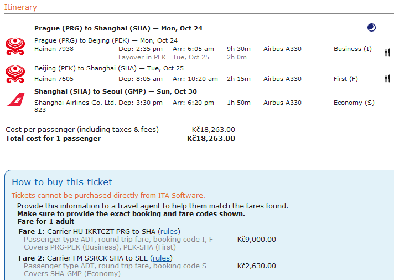Image resolution: width=394 pixels, height=280 pixels.
Task: Open the rules link for Fare 1
Action: coord(169,231)
